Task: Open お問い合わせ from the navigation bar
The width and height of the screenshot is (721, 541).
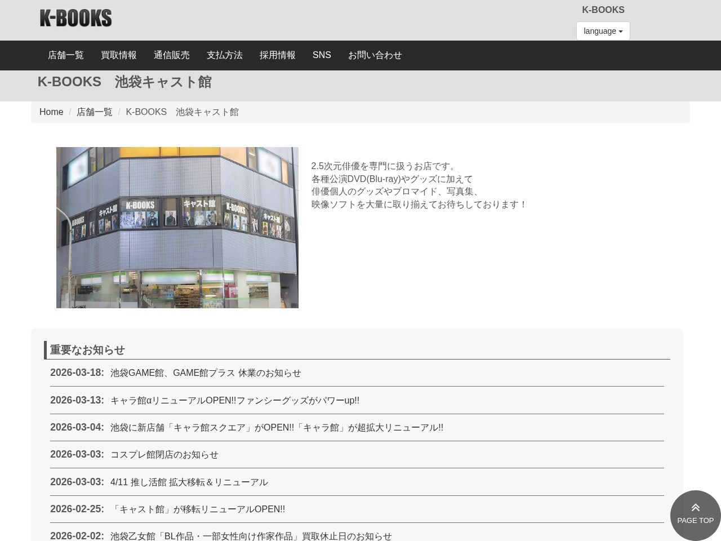Action: point(375,55)
